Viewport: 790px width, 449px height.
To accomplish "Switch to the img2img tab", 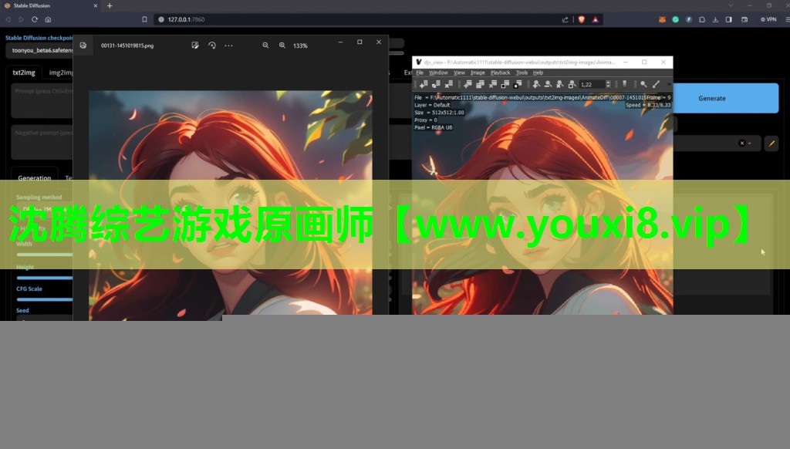I will pos(60,73).
